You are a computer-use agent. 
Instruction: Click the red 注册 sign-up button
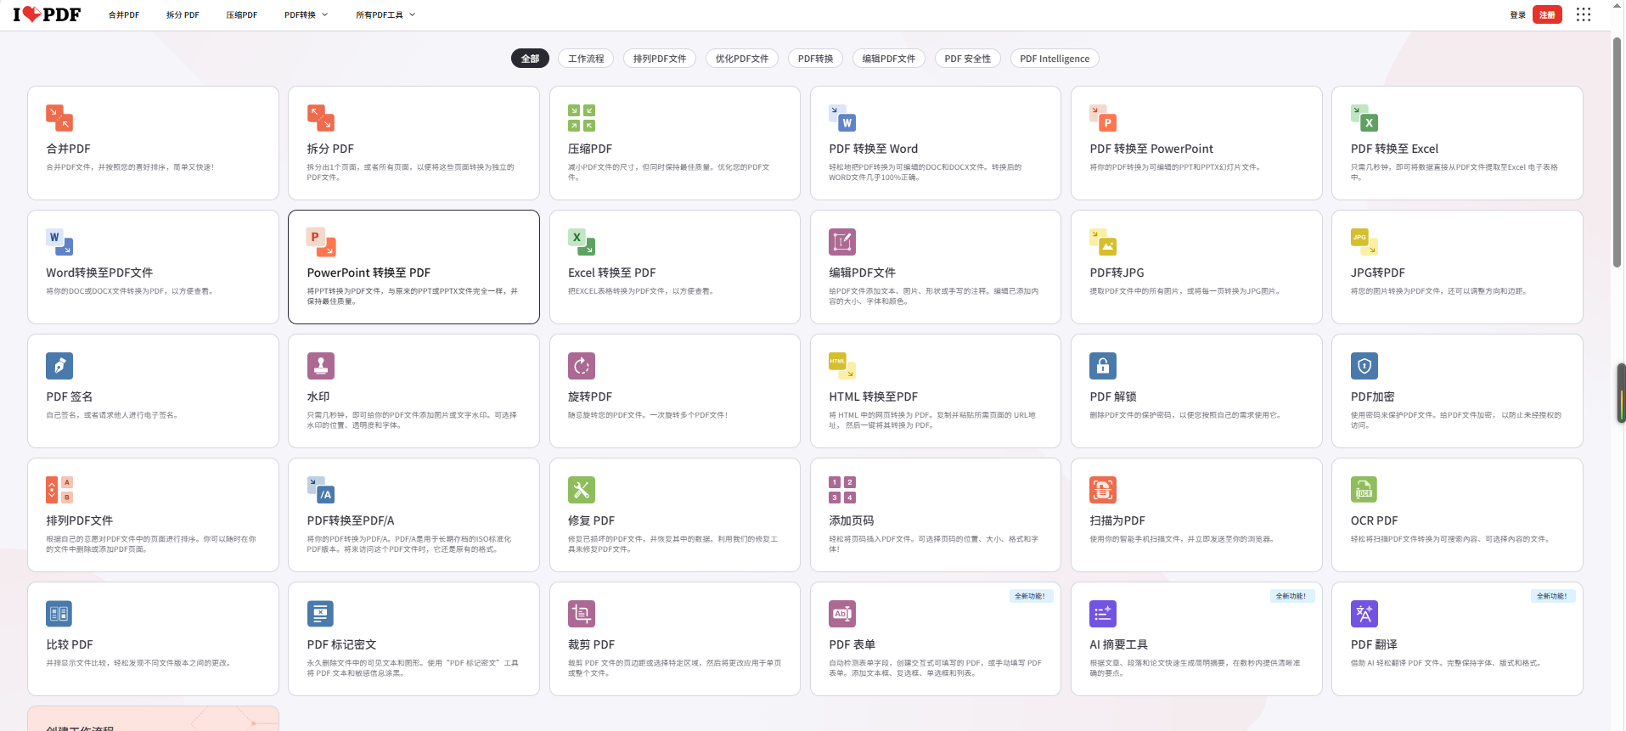coord(1547,14)
